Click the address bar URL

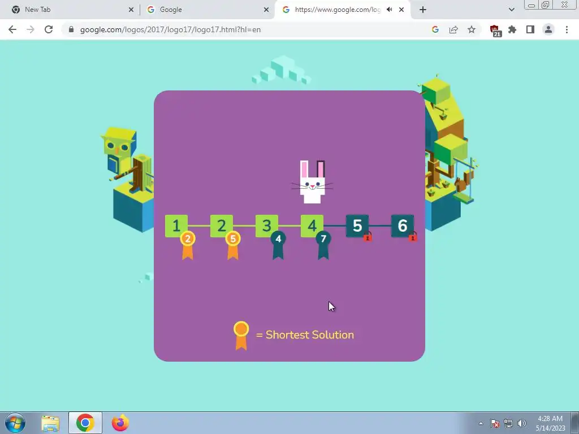pos(171,29)
